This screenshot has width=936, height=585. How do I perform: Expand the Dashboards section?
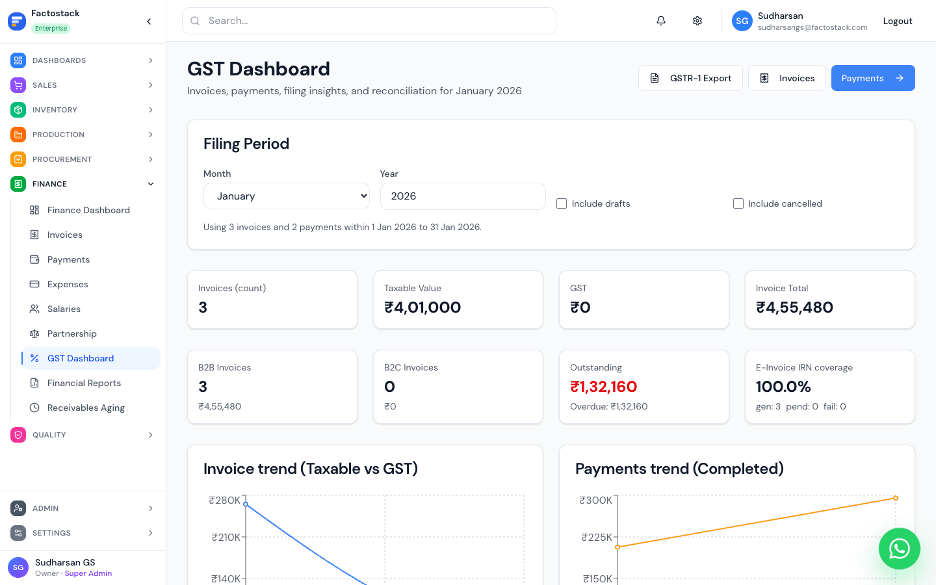point(83,60)
